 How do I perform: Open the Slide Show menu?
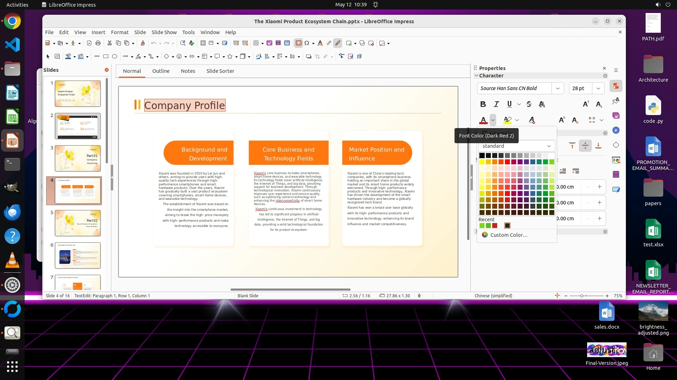click(x=164, y=32)
